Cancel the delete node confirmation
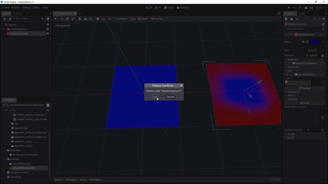The image size is (328, 184). coord(170,97)
